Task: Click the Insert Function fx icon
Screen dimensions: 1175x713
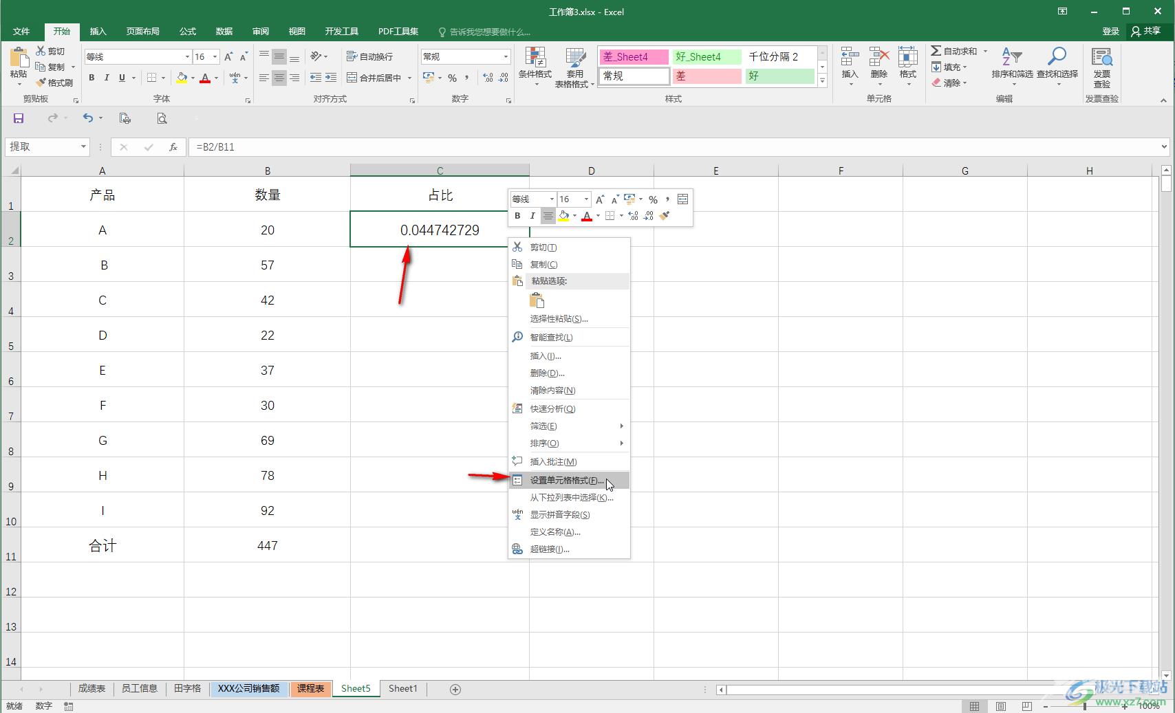Action: pyautogui.click(x=173, y=146)
